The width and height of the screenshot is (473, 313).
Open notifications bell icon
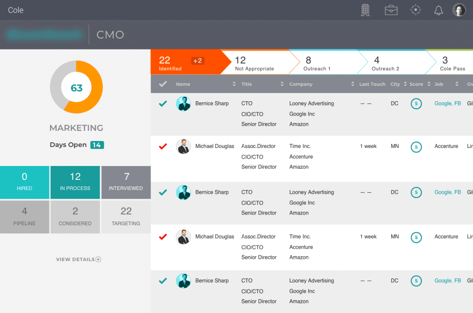coord(438,10)
